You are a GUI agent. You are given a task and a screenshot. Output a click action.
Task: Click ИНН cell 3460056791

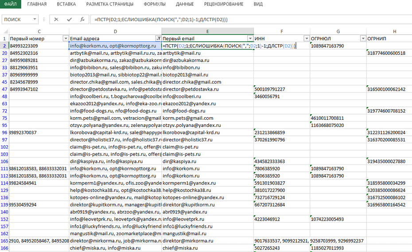click(282, 96)
